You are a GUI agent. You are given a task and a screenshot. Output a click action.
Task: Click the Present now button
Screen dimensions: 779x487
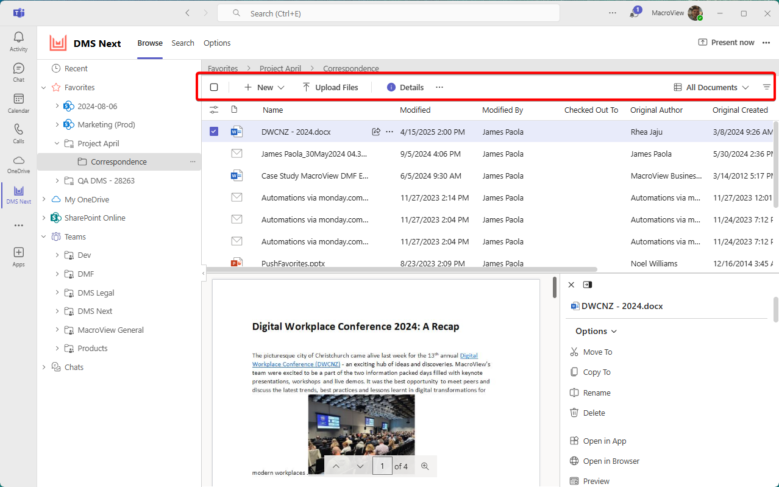pyautogui.click(x=726, y=43)
